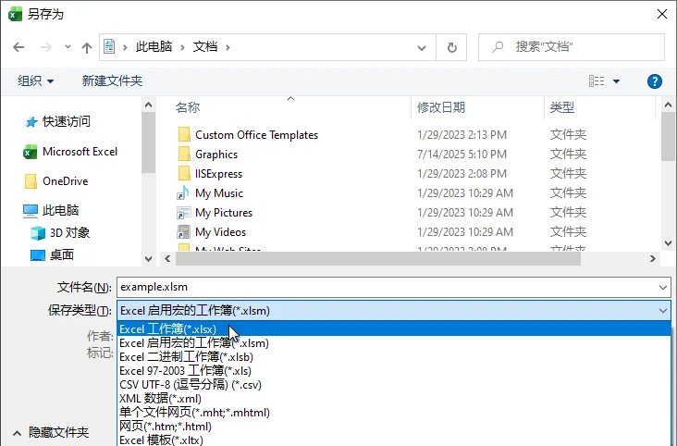This screenshot has height=446, width=677.
Task: Choose Excel 二进制工作簿(*.xlsb) format
Action: (394, 357)
